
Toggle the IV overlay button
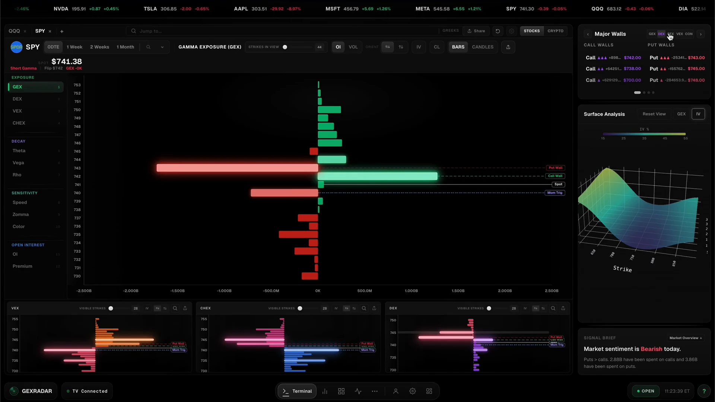tap(419, 47)
